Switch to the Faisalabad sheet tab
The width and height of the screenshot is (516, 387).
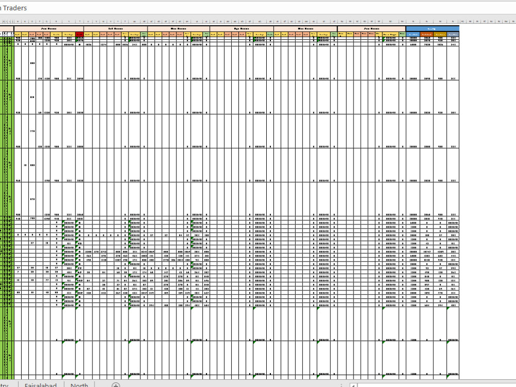click(x=40, y=384)
